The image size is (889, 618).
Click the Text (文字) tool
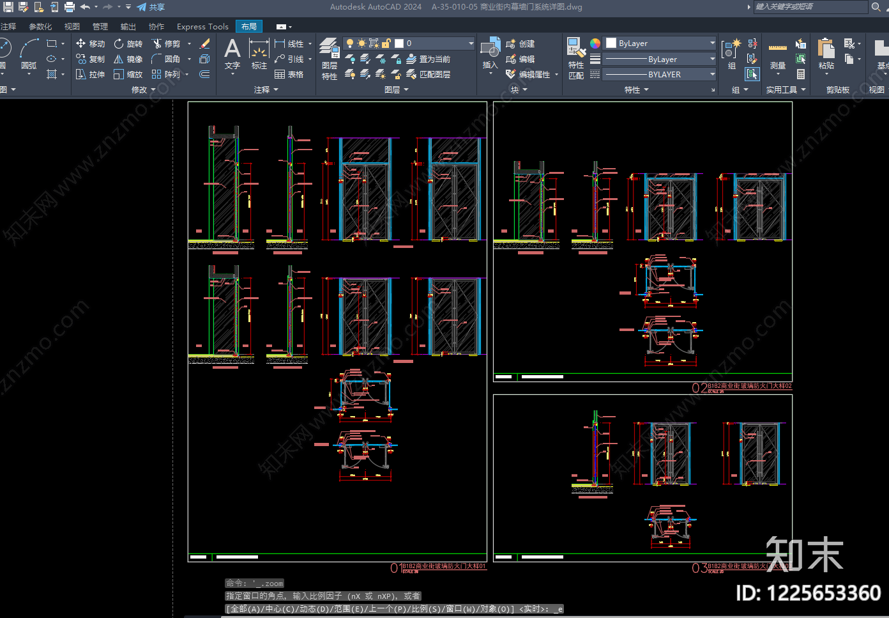[232, 54]
